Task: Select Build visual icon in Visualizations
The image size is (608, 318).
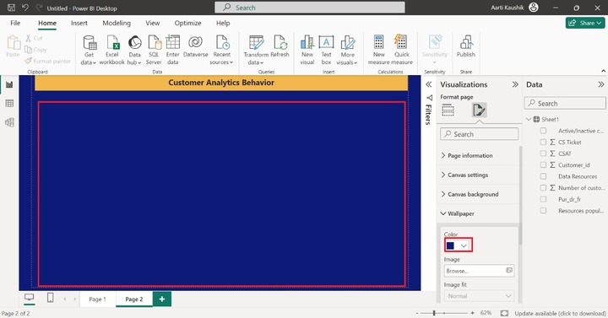Action: point(448,110)
